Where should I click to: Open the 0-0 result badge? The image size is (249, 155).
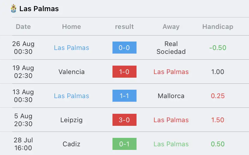pyautogui.click(x=124, y=48)
